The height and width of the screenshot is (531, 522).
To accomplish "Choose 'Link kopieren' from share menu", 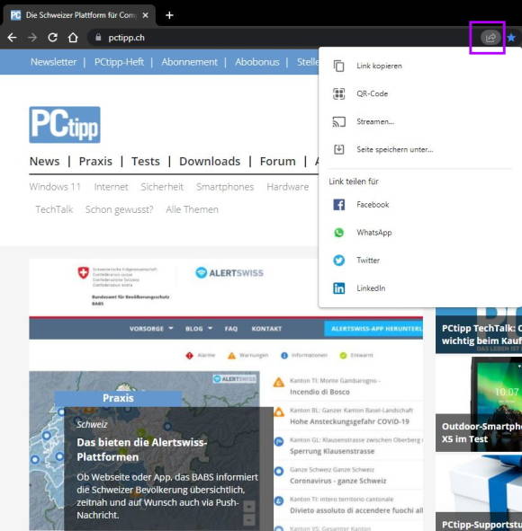I will click(420, 66).
